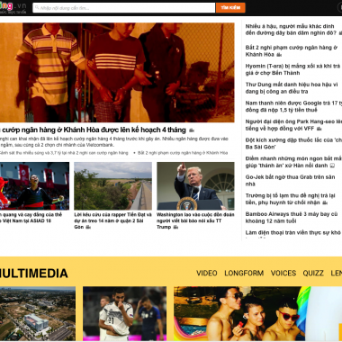The height and width of the screenshot is (342, 342).
Task: Click the video icon after 'Park Hang-seo' sidebar headline
Action: pos(319,129)
